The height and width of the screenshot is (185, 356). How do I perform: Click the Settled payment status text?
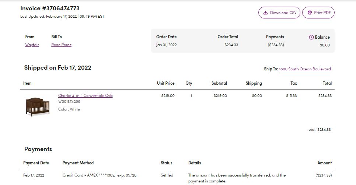click(167, 175)
